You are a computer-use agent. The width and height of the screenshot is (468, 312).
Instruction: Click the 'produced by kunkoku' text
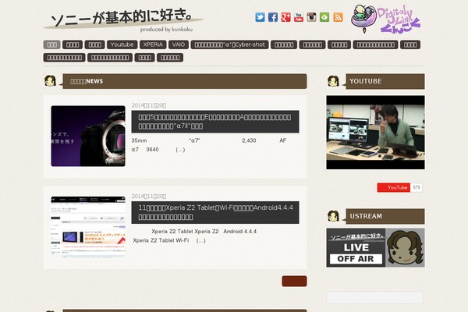click(166, 30)
